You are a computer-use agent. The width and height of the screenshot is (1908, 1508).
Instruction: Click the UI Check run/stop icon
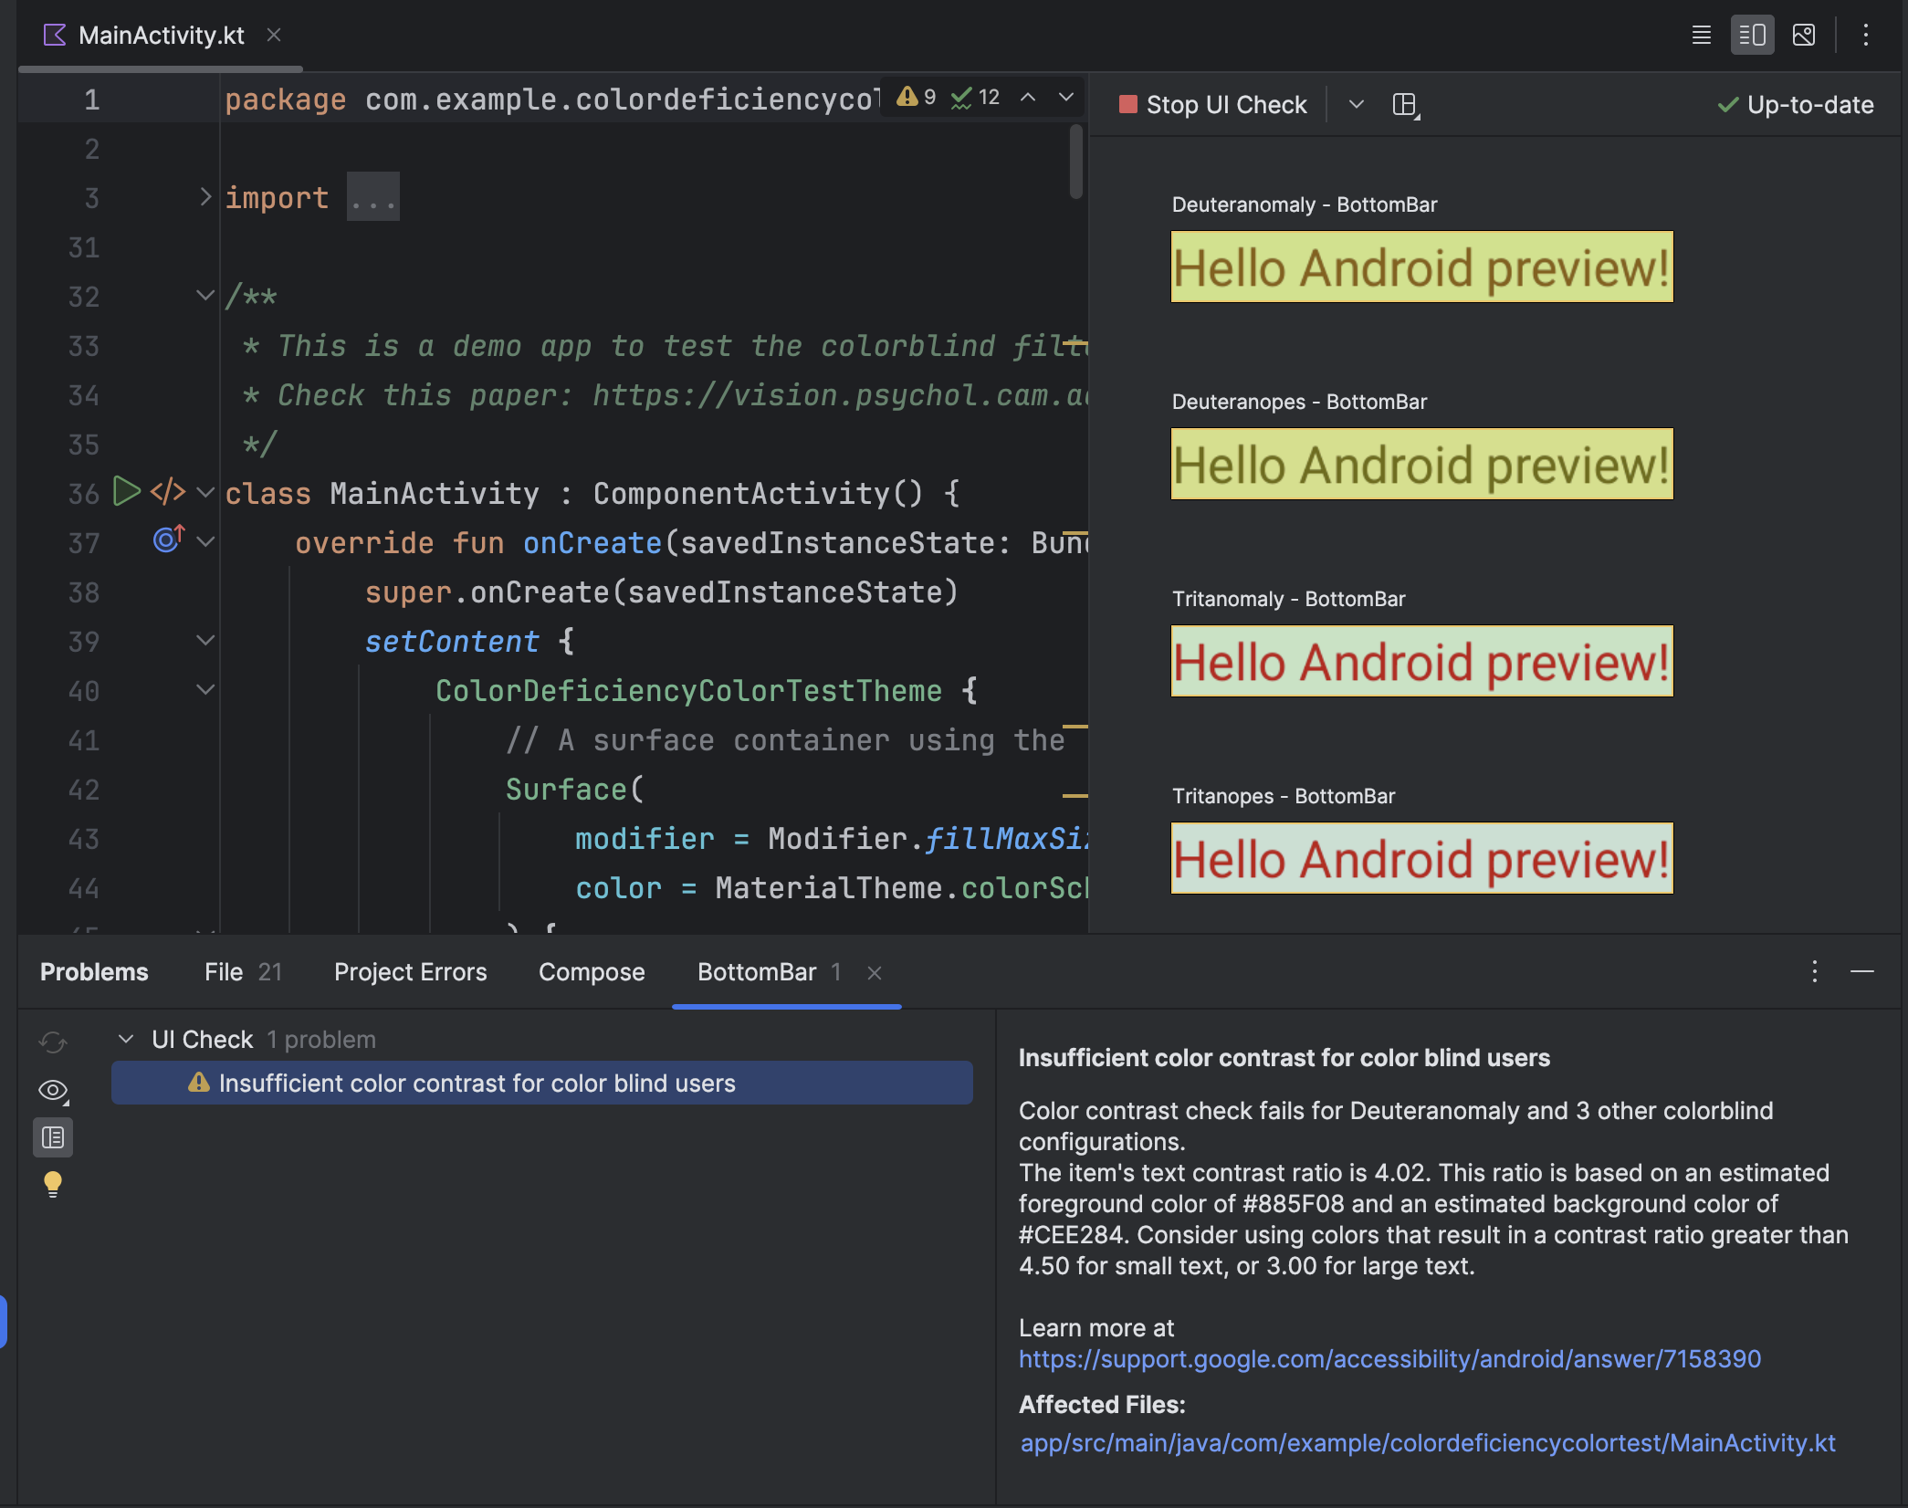point(1123,104)
